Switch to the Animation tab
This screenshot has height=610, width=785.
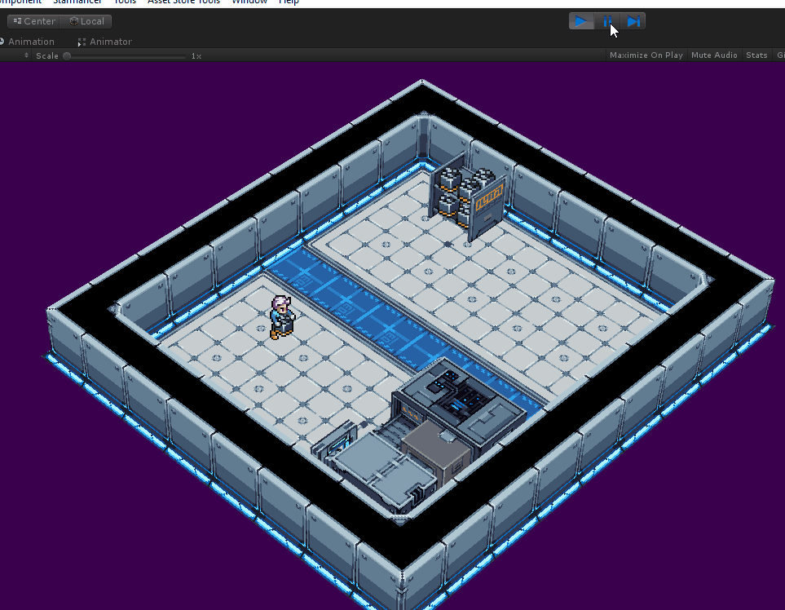(28, 42)
